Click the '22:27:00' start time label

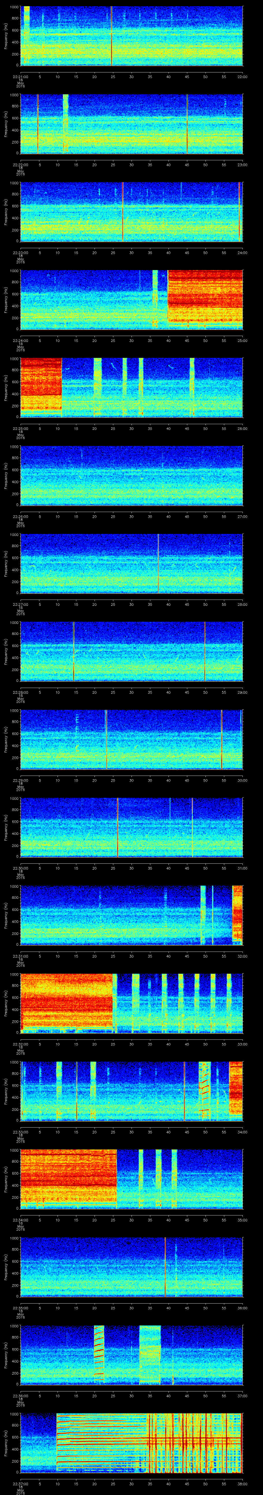(21, 604)
